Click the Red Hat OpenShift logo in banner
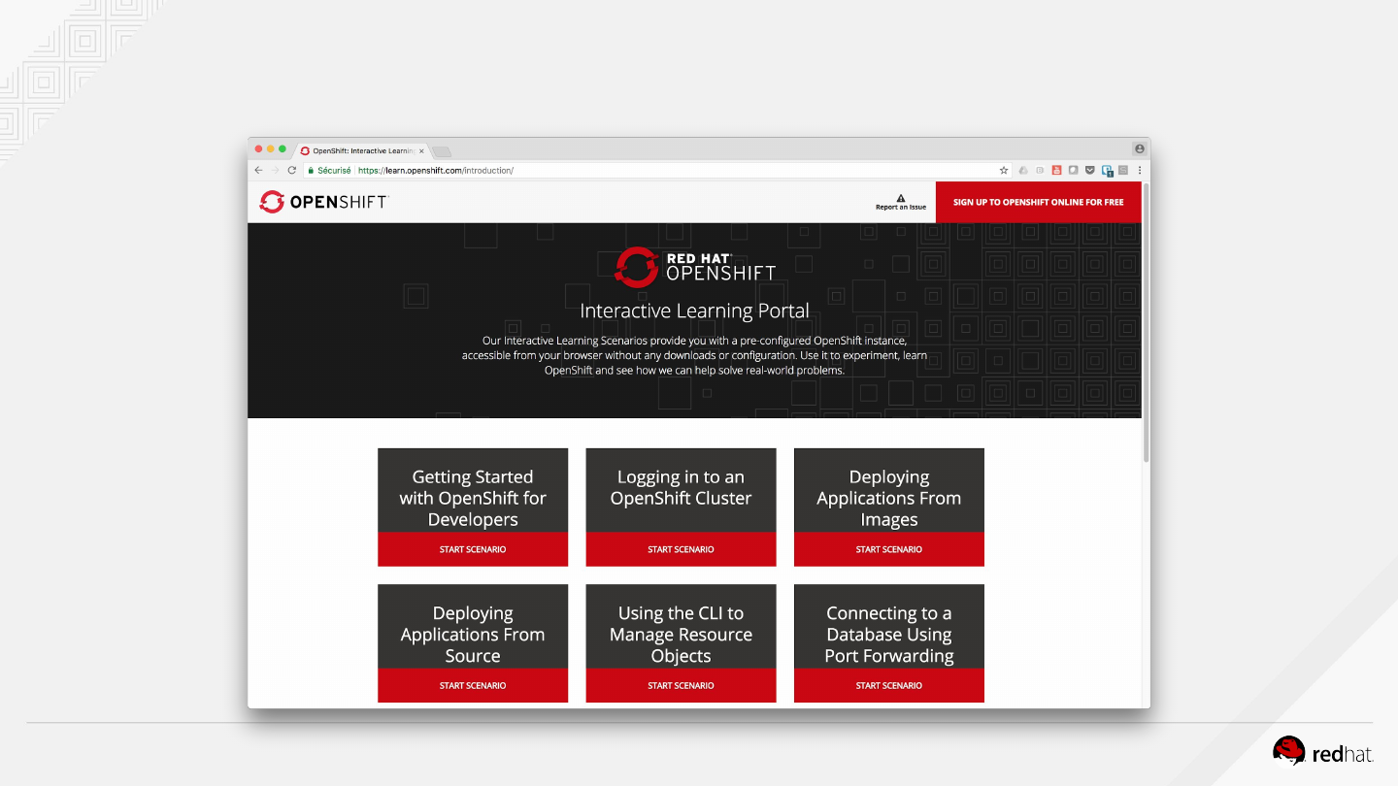 695,267
